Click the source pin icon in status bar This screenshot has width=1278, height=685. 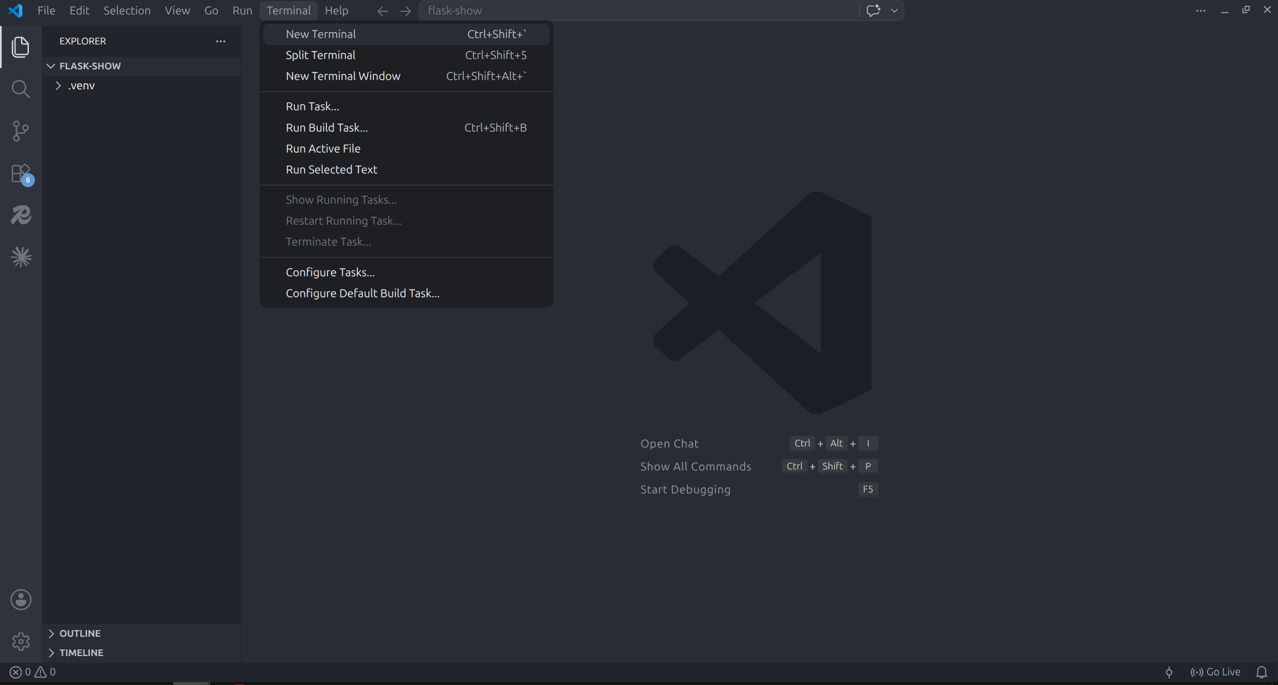1169,672
